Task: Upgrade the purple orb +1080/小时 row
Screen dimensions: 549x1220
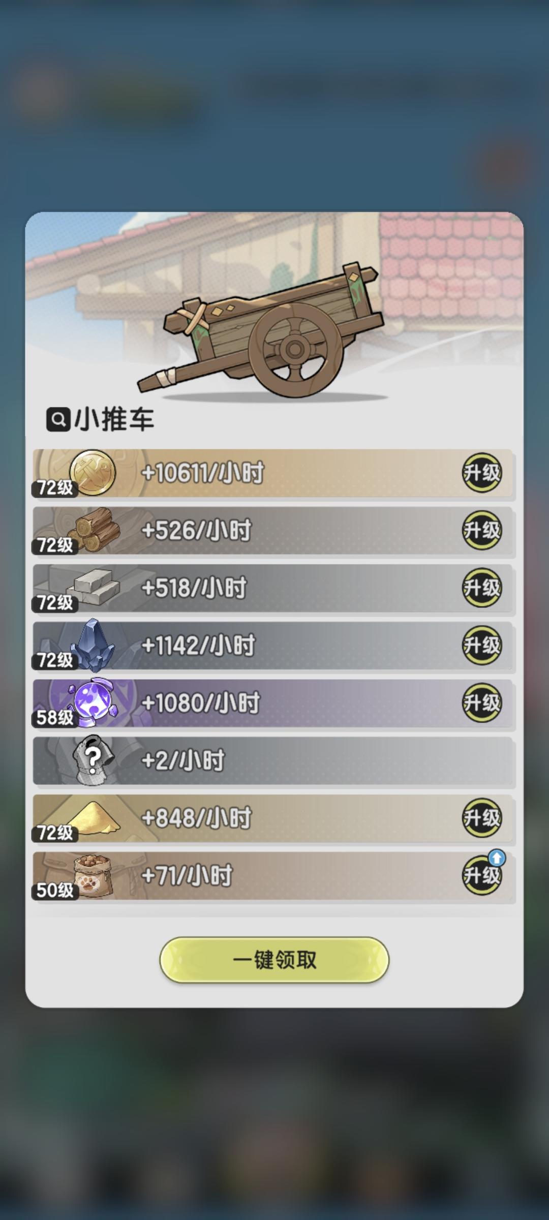Action: (482, 703)
